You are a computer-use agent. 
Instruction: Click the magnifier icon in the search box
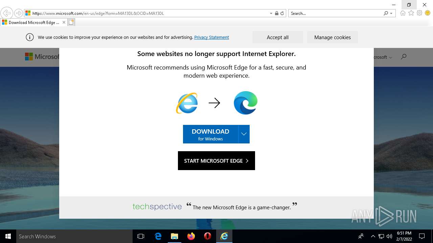[386, 13]
